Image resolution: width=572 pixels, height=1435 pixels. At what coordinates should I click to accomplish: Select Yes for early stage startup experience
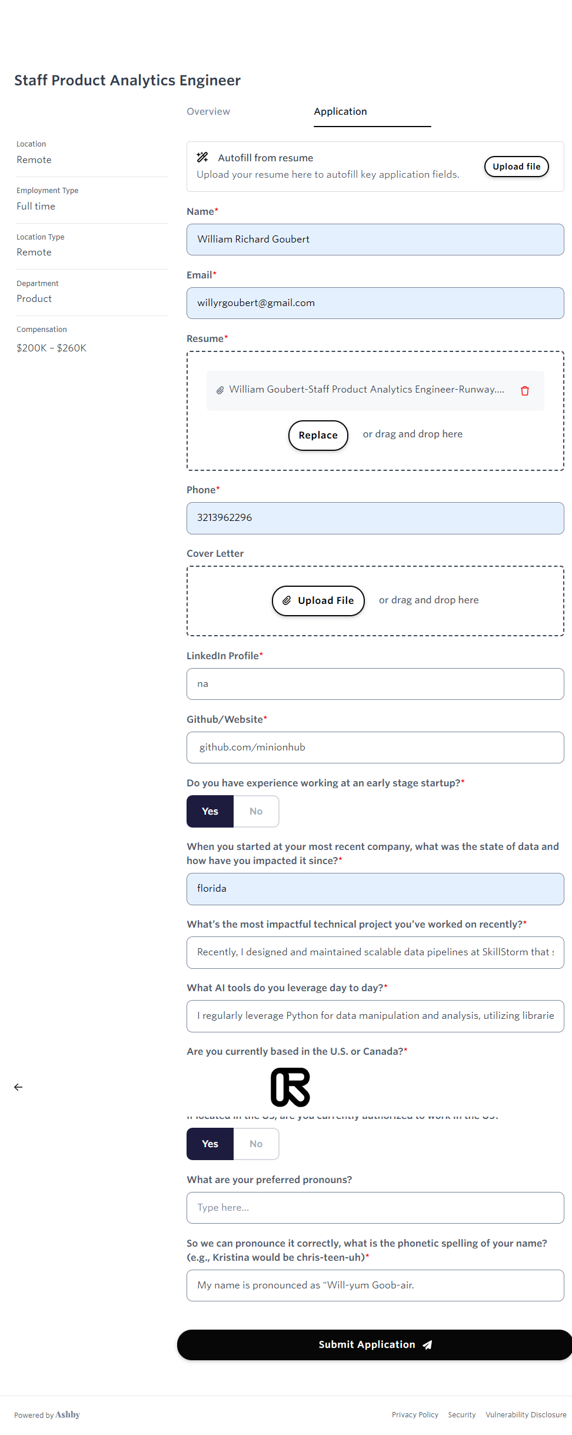(210, 811)
